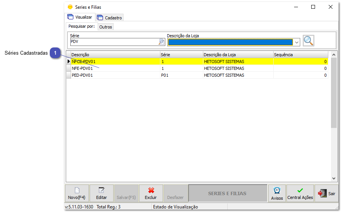The image size is (342, 213).
Task: Close the Series e Filias window
Action: [x=331, y=7]
